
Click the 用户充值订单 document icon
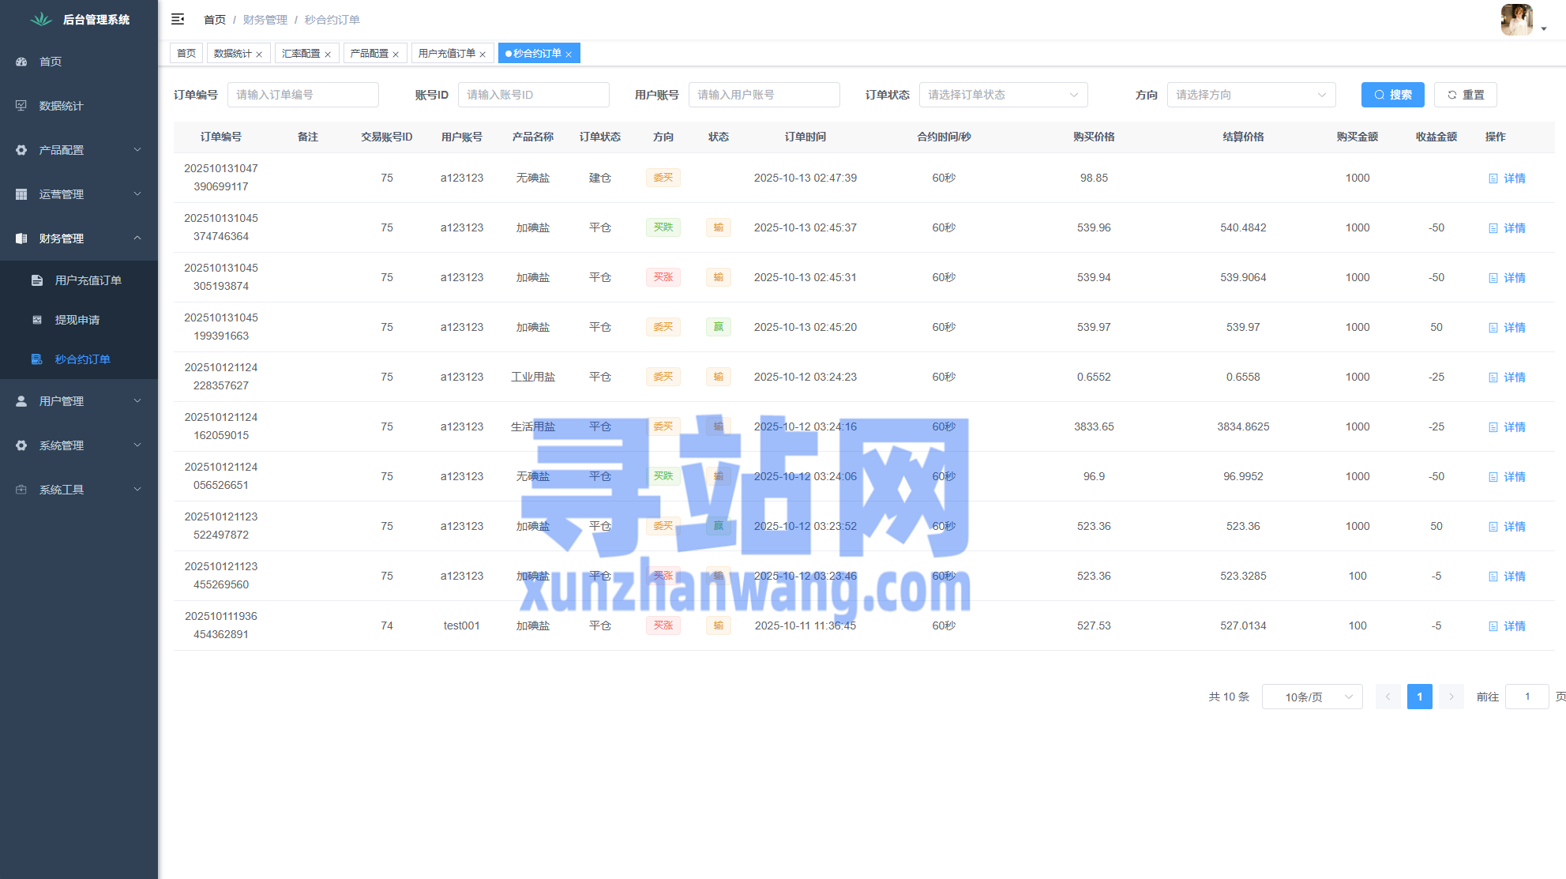tap(36, 280)
